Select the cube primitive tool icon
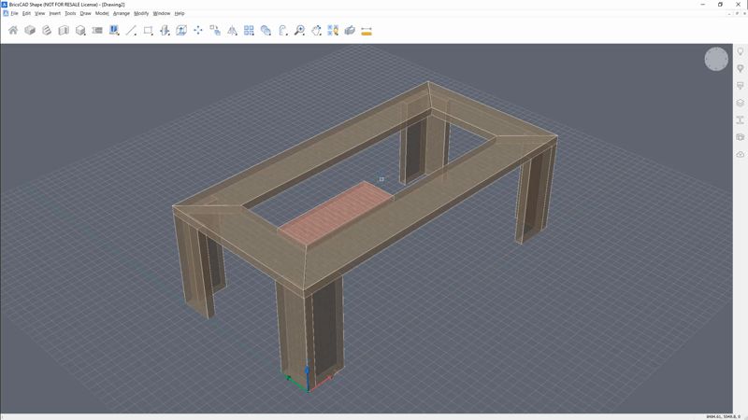Viewport: 748px width, 420px height. coord(80,31)
